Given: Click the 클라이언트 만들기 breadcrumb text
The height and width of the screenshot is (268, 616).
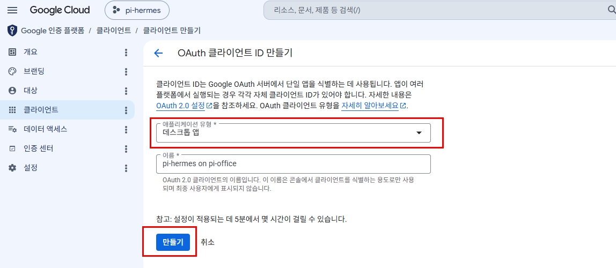Looking at the screenshot, I should tap(172, 30).
